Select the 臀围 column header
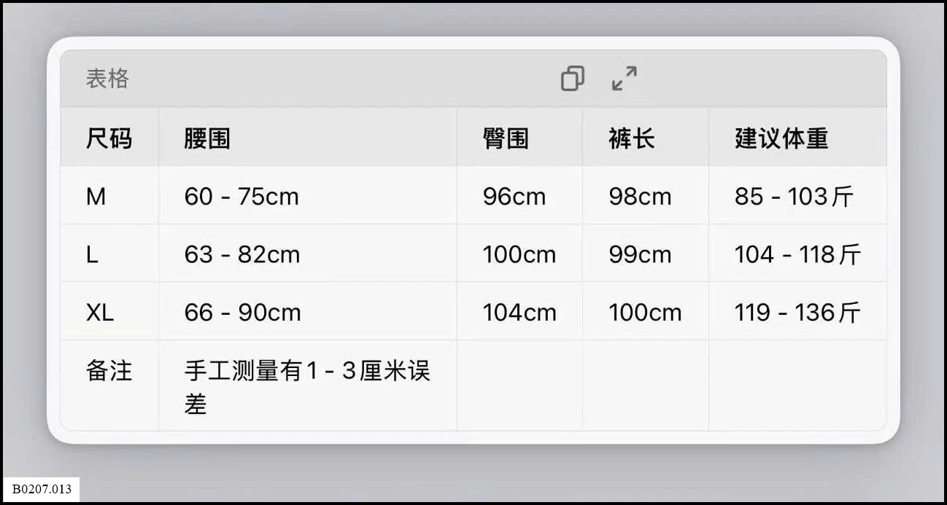 (506, 138)
